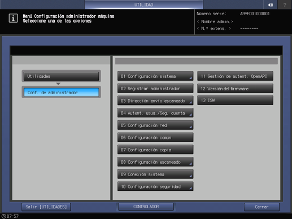
Task: Click the Número serie value A9VE001000001
Action: pyautogui.click(x=255, y=14)
